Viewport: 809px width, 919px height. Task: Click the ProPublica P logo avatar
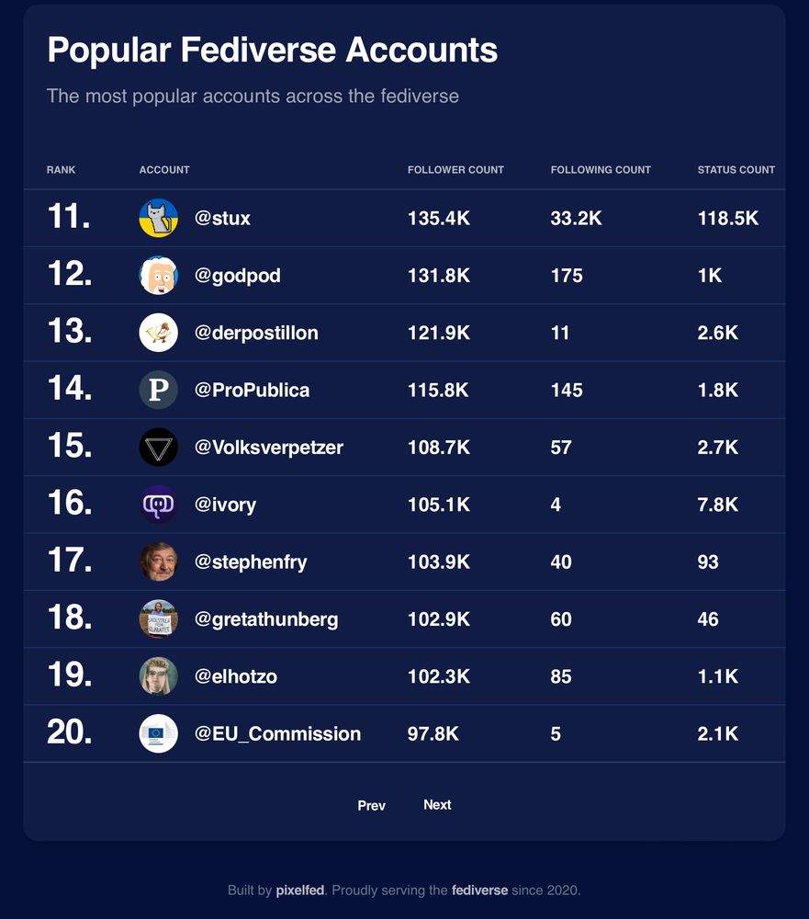tap(158, 390)
